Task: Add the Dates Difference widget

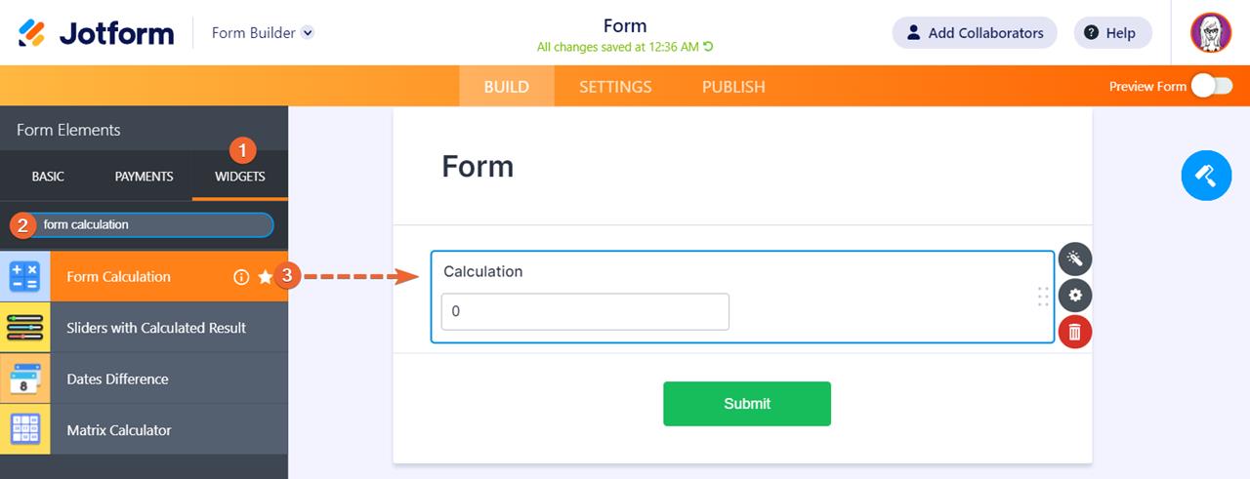Action: tap(117, 379)
